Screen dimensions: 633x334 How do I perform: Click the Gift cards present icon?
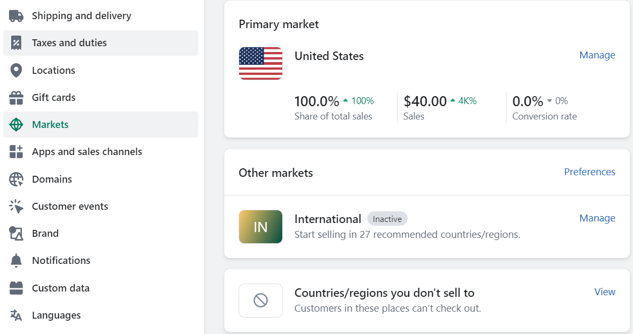coord(16,98)
